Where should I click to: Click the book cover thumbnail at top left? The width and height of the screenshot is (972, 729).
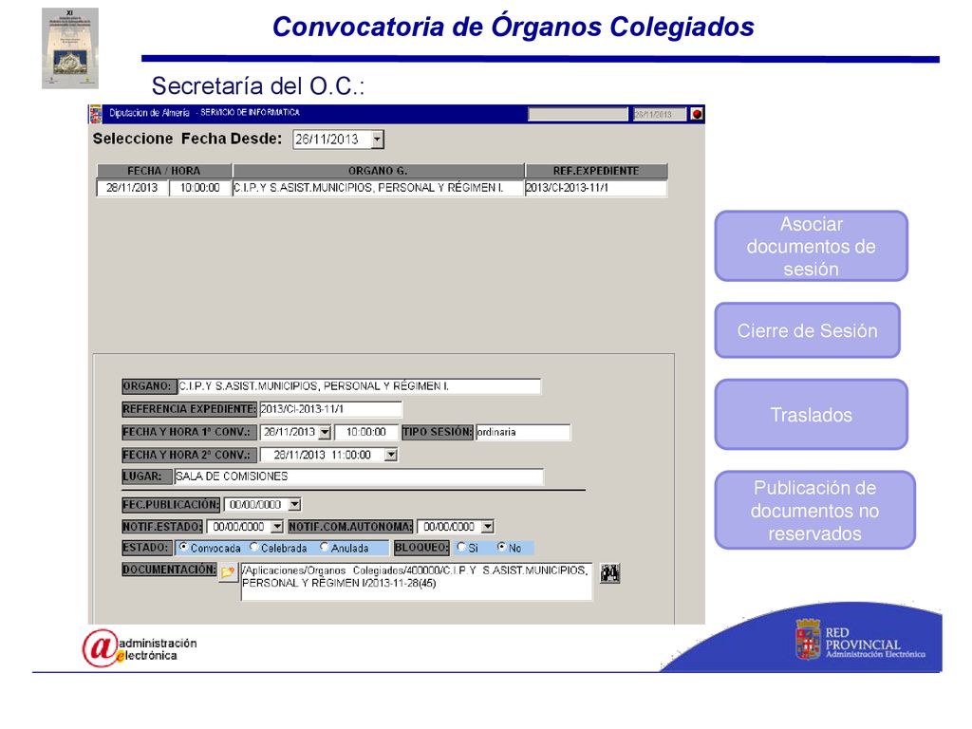point(70,48)
